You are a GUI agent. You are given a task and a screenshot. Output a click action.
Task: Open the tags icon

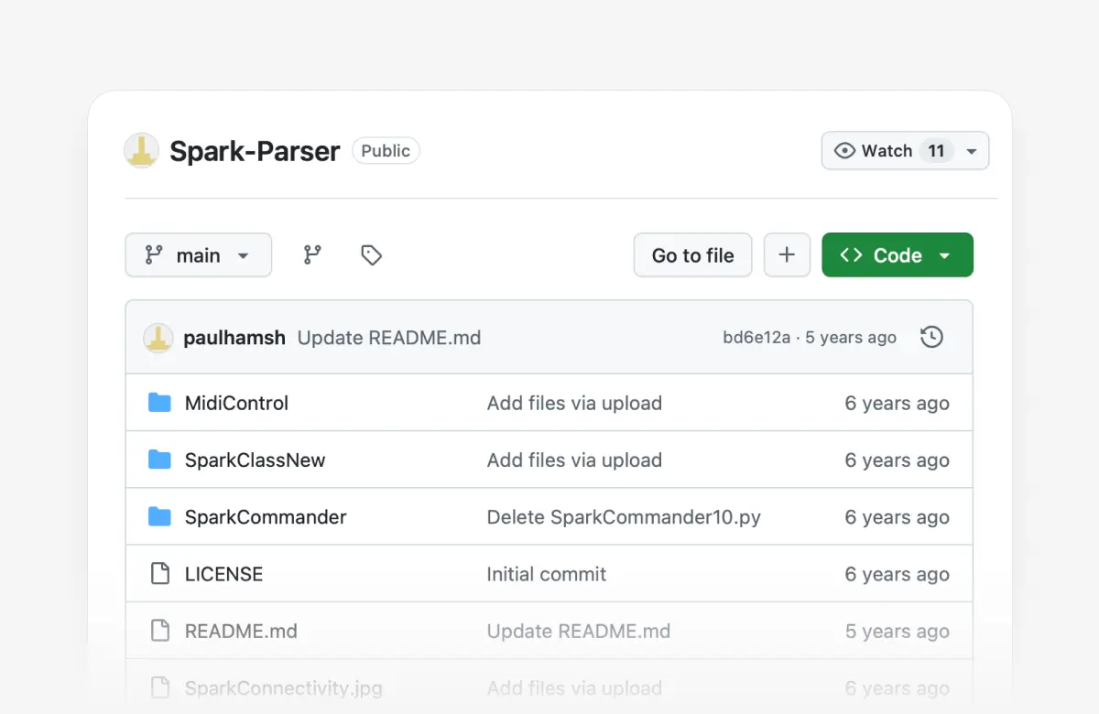coord(371,254)
